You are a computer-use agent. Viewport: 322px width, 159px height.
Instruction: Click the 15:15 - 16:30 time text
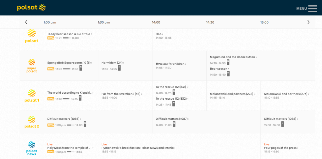coord(271,151)
